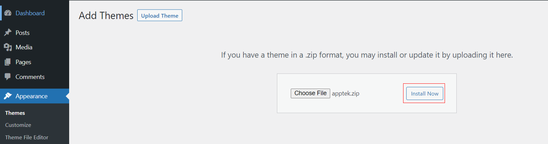The height and width of the screenshot is (144, 548).
Task: Click the Appearance paintbrush icon
Action: (8, 96)
